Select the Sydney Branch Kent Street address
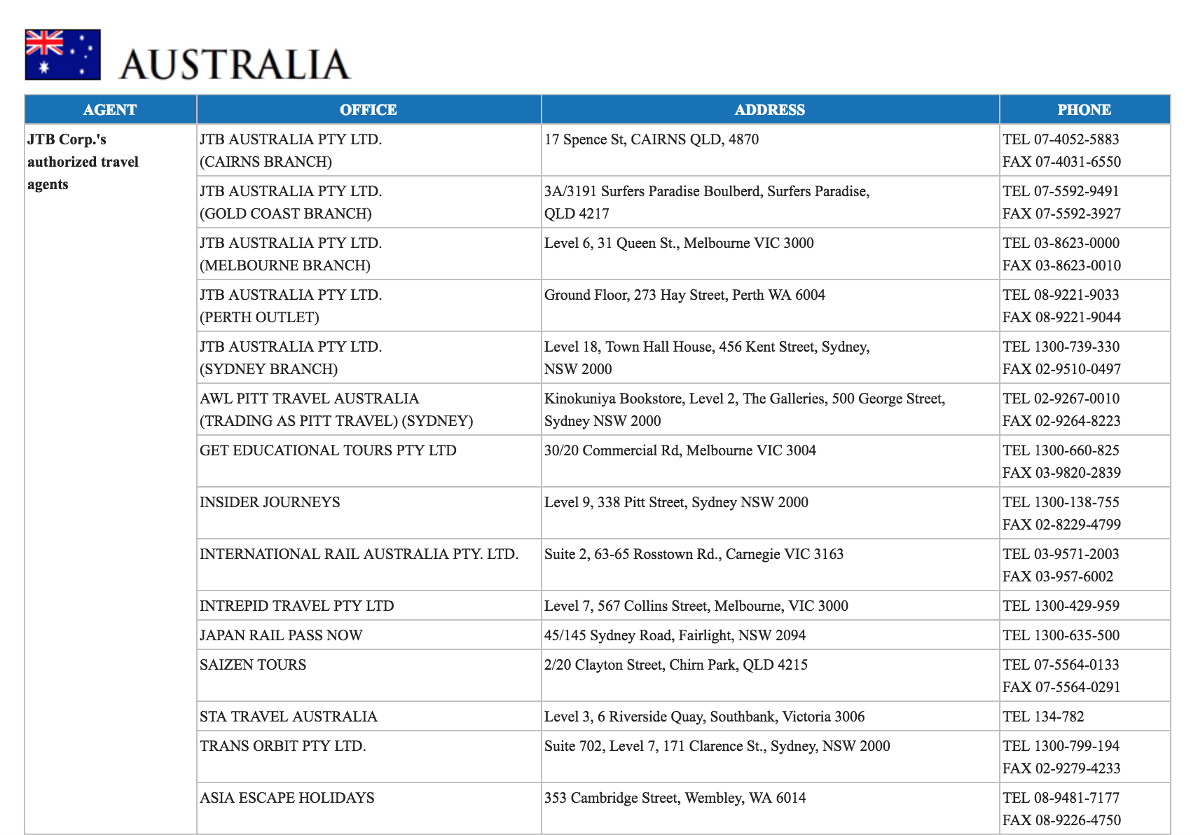This screenshot has width=1198, height=835. 706,357
